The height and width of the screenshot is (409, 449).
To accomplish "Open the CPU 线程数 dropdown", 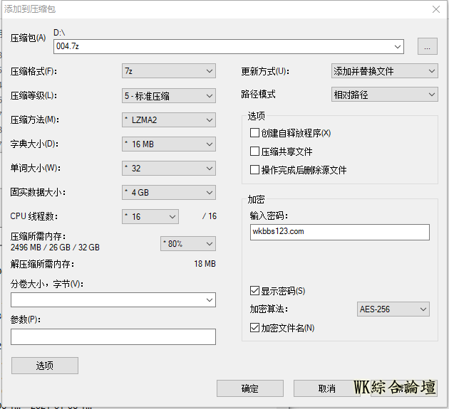I will tap(150, 216).
